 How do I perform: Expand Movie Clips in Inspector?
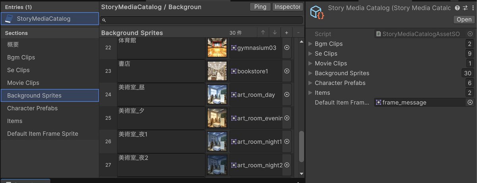point(310,63)
